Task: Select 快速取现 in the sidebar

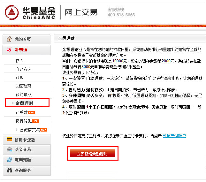Action: point(23,86)
